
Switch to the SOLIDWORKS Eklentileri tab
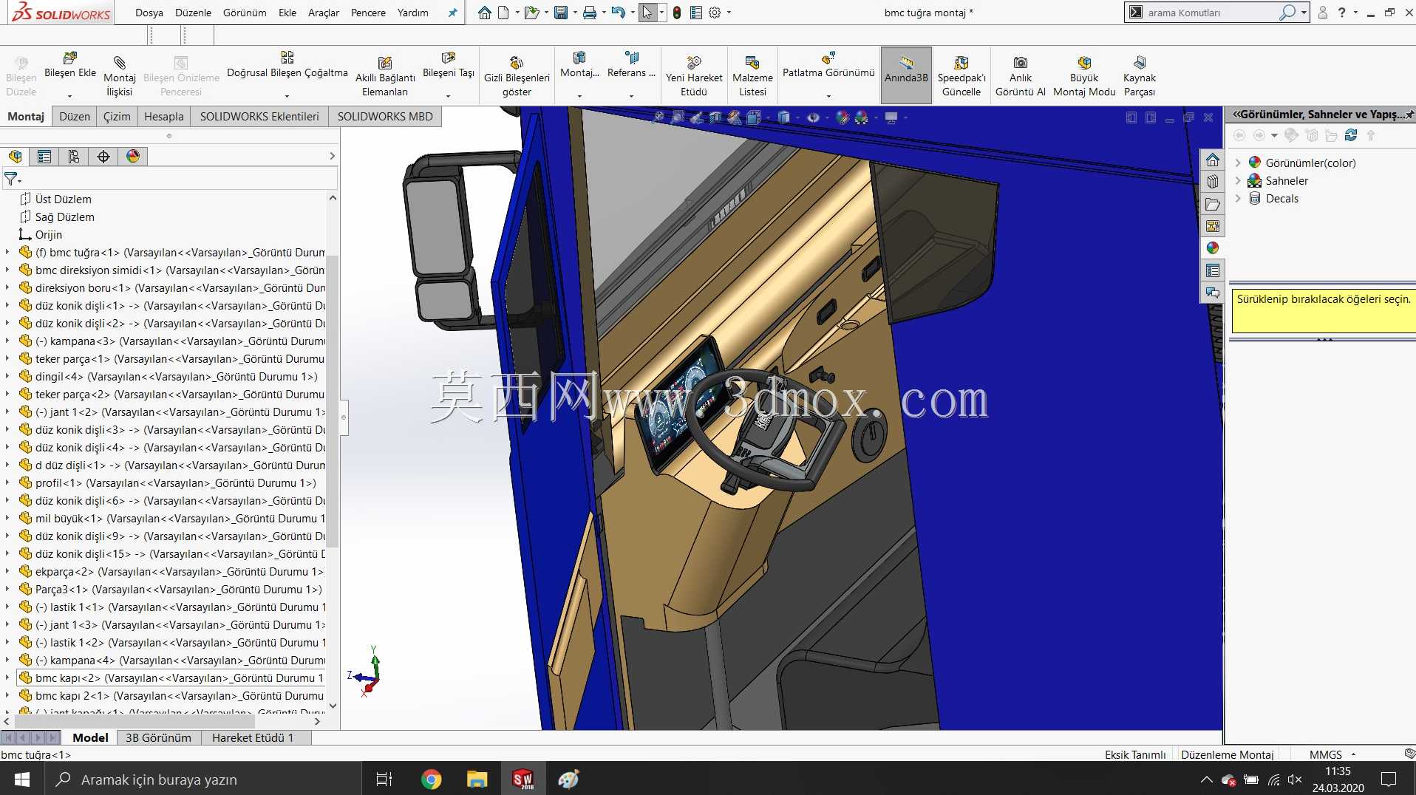coord(259,117)
